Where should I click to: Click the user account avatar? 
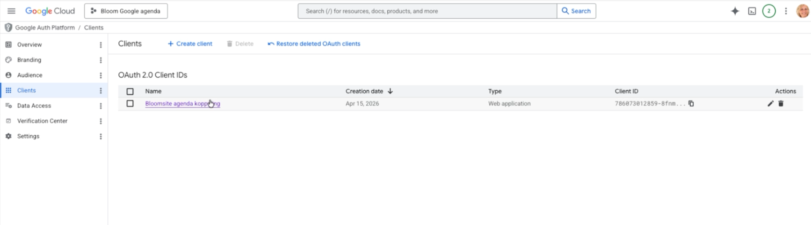pyautogui.click(x=803, y=11)
